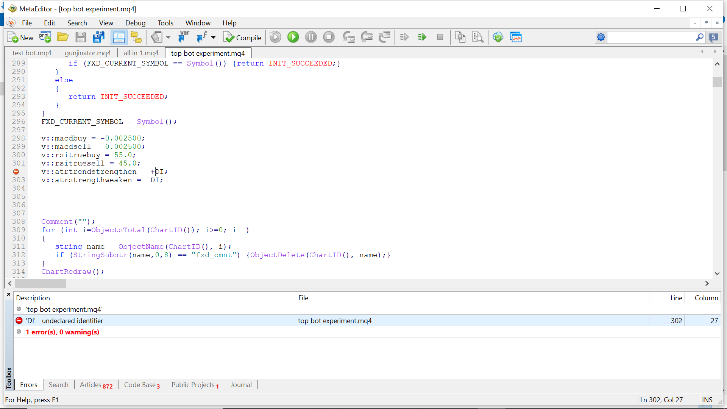
Task: Open the Debug menu
Action: pyautogui.click(x=136, y=23)
